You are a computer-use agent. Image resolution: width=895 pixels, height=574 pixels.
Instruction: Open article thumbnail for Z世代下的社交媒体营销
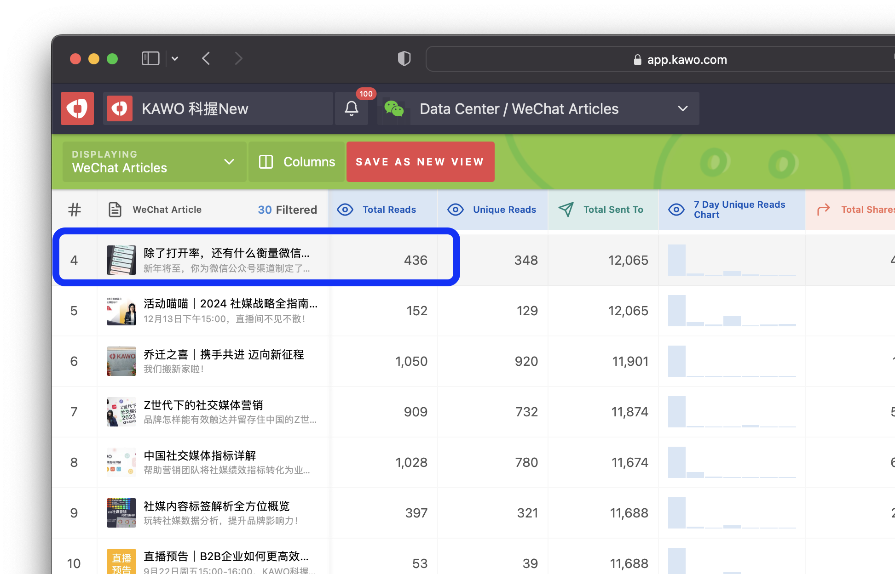121,412
